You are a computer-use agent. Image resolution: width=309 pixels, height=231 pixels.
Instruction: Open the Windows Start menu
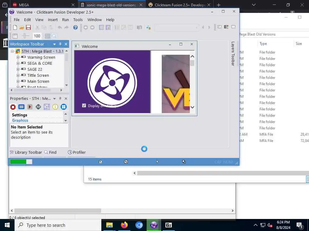point(7,225)
